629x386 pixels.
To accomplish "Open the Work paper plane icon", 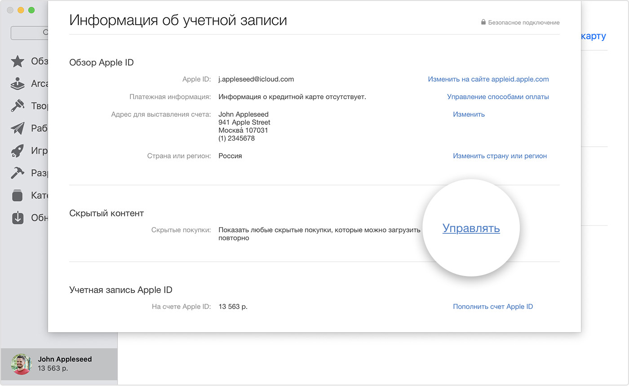I will pyautogui.click(x=18, y=128).
